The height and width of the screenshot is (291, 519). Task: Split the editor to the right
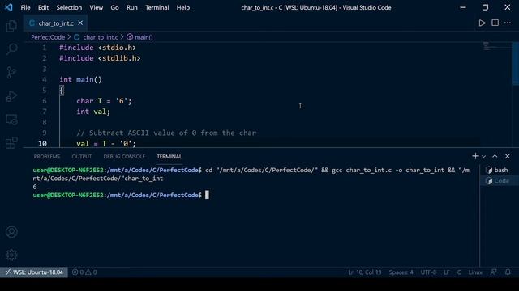pyautogui.click(x=495, y=23)
